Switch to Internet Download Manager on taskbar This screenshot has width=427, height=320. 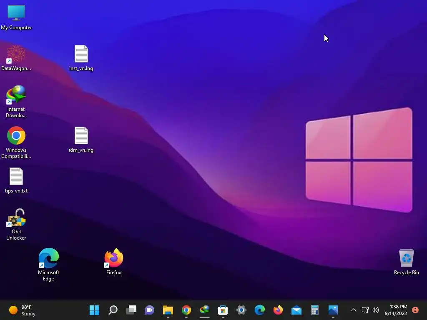tap(204, 310)
